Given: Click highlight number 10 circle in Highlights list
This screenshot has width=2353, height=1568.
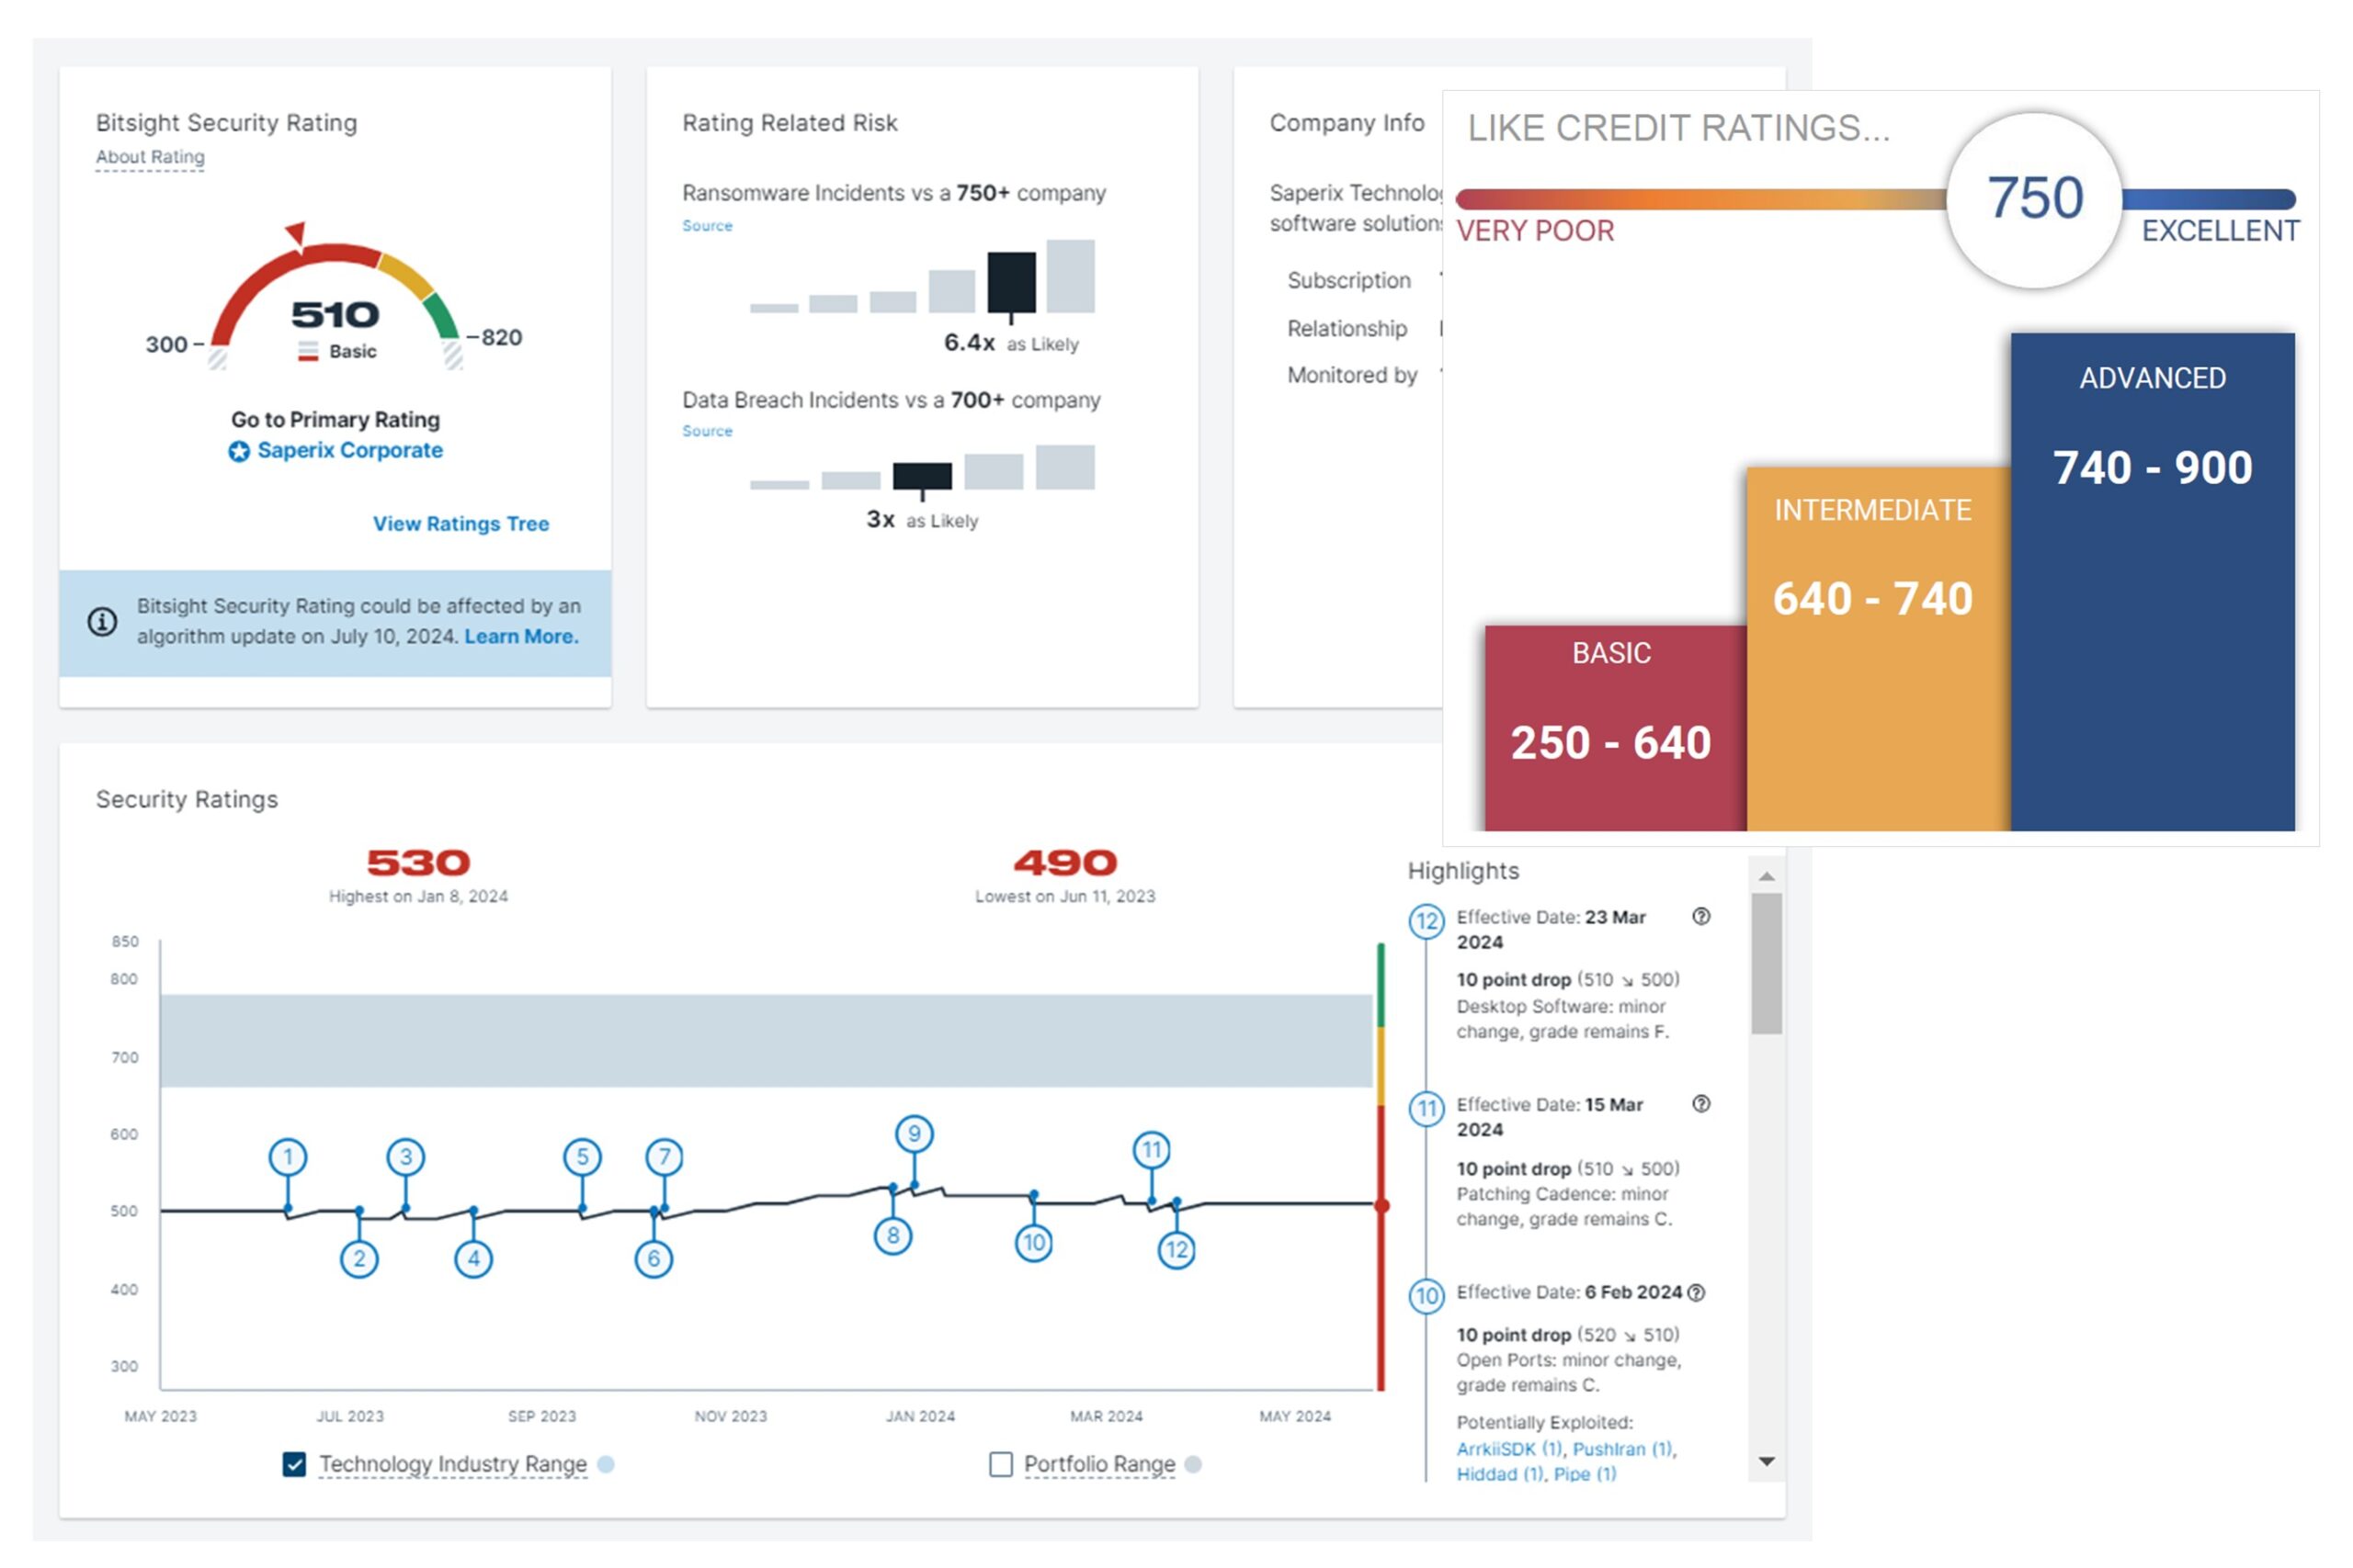Looking at the screenshot, I should click(x=1426, y=1296).
